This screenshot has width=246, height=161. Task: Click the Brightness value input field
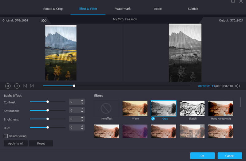[74, 119]
